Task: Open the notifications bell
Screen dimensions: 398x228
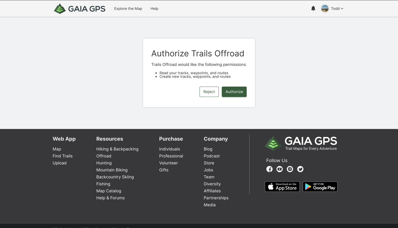Action: (x=313, y=9)
